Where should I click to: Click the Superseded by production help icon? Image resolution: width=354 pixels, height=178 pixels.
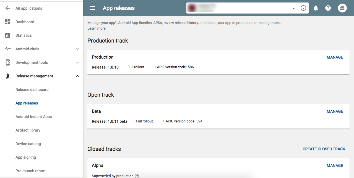[x=137, y=176]
